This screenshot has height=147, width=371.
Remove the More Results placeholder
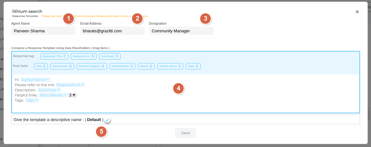pos(65,95)
